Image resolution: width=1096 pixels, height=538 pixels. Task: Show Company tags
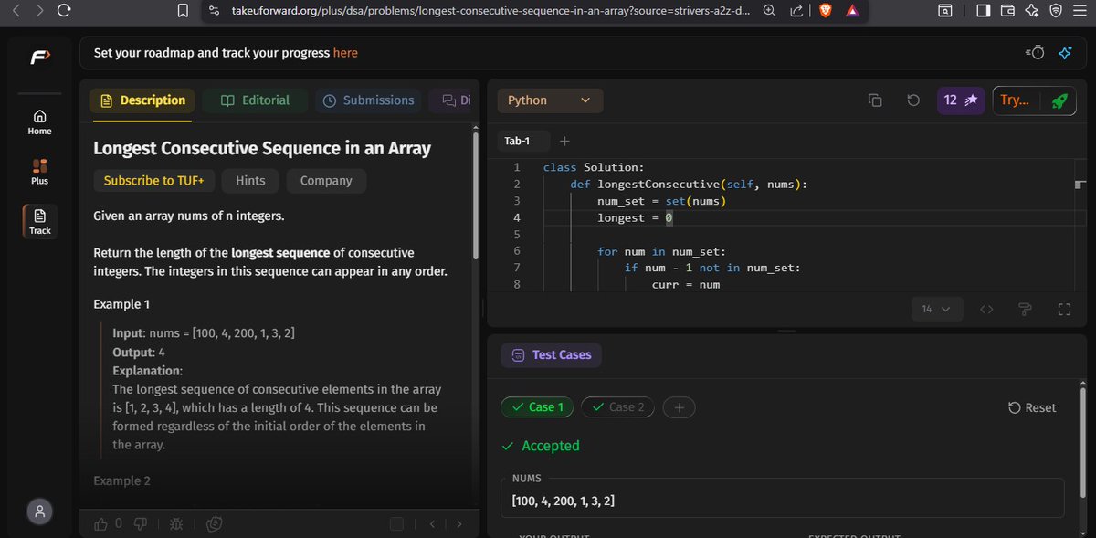click(326, 181)
